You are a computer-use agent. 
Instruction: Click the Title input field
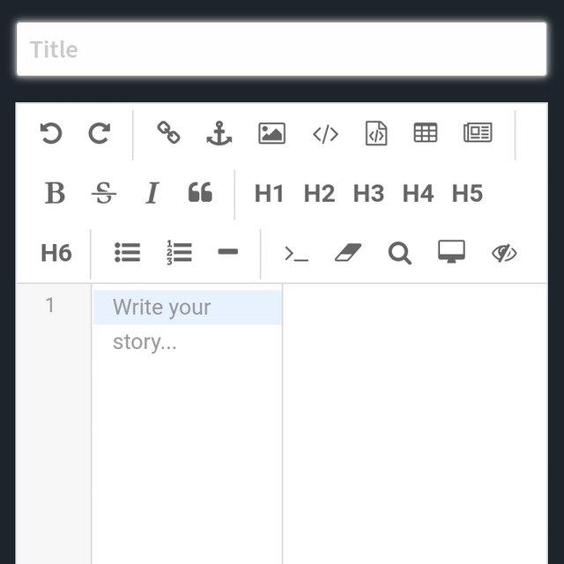point(281,49)
